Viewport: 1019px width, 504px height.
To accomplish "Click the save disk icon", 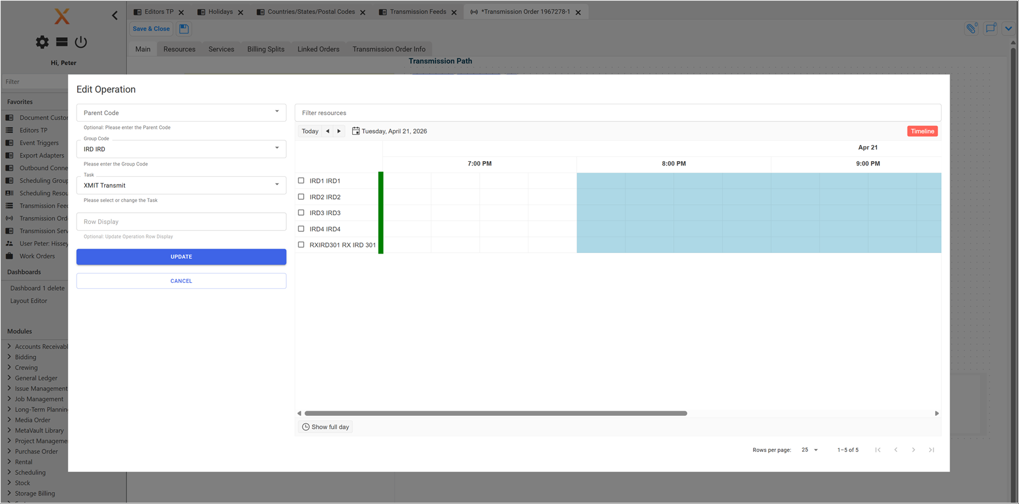I will tap(184, 29).
